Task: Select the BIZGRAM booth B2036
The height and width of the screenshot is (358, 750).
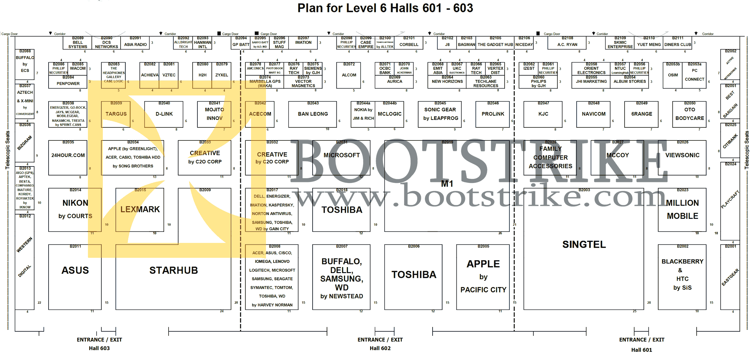Action: [x=25, y=143]
